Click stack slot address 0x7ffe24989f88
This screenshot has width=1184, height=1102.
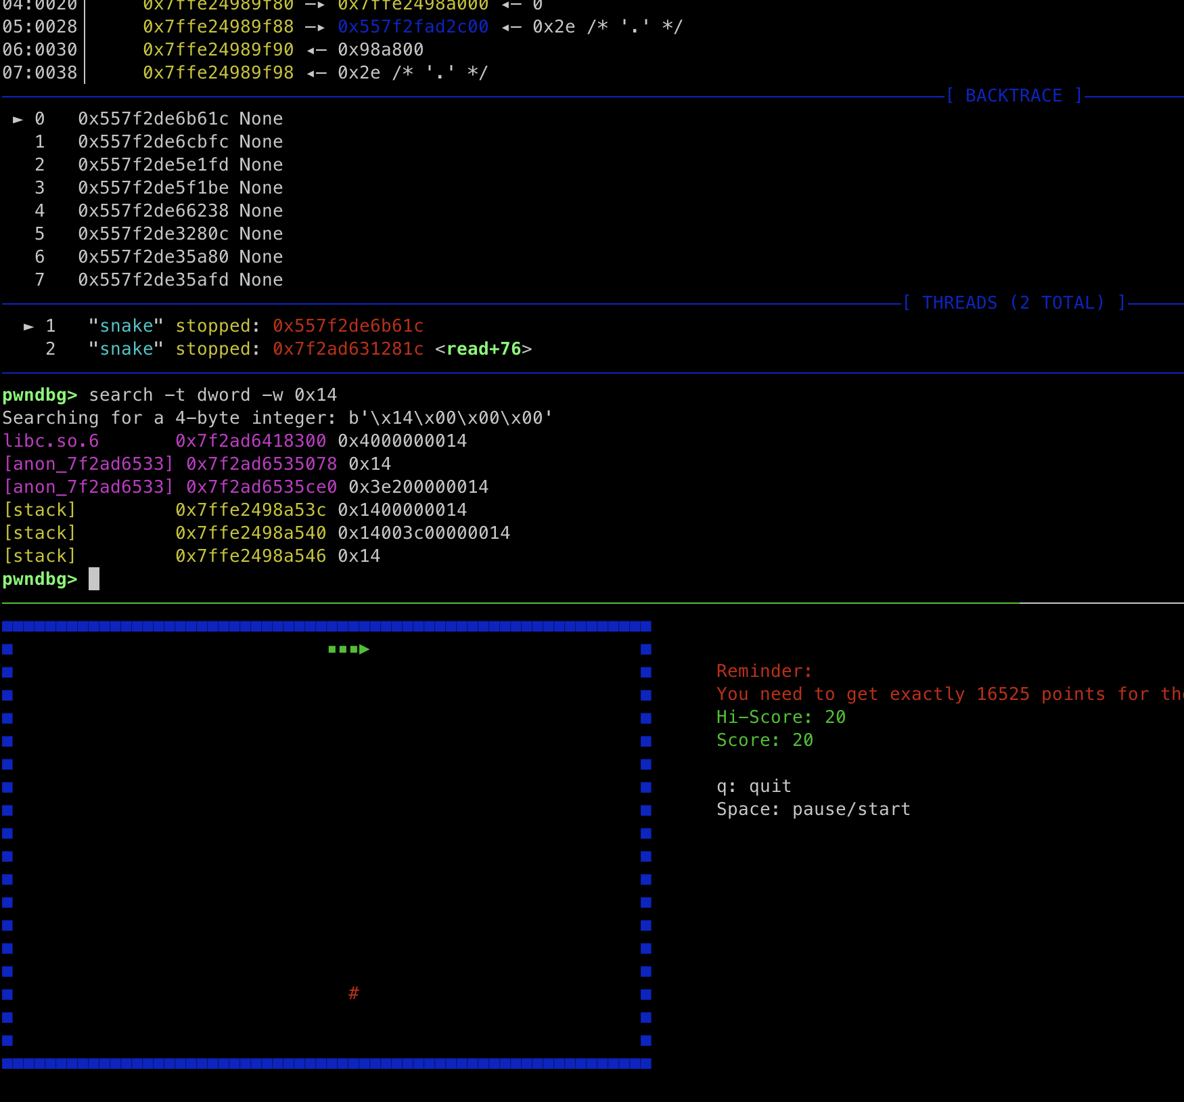tap(219, 26)
